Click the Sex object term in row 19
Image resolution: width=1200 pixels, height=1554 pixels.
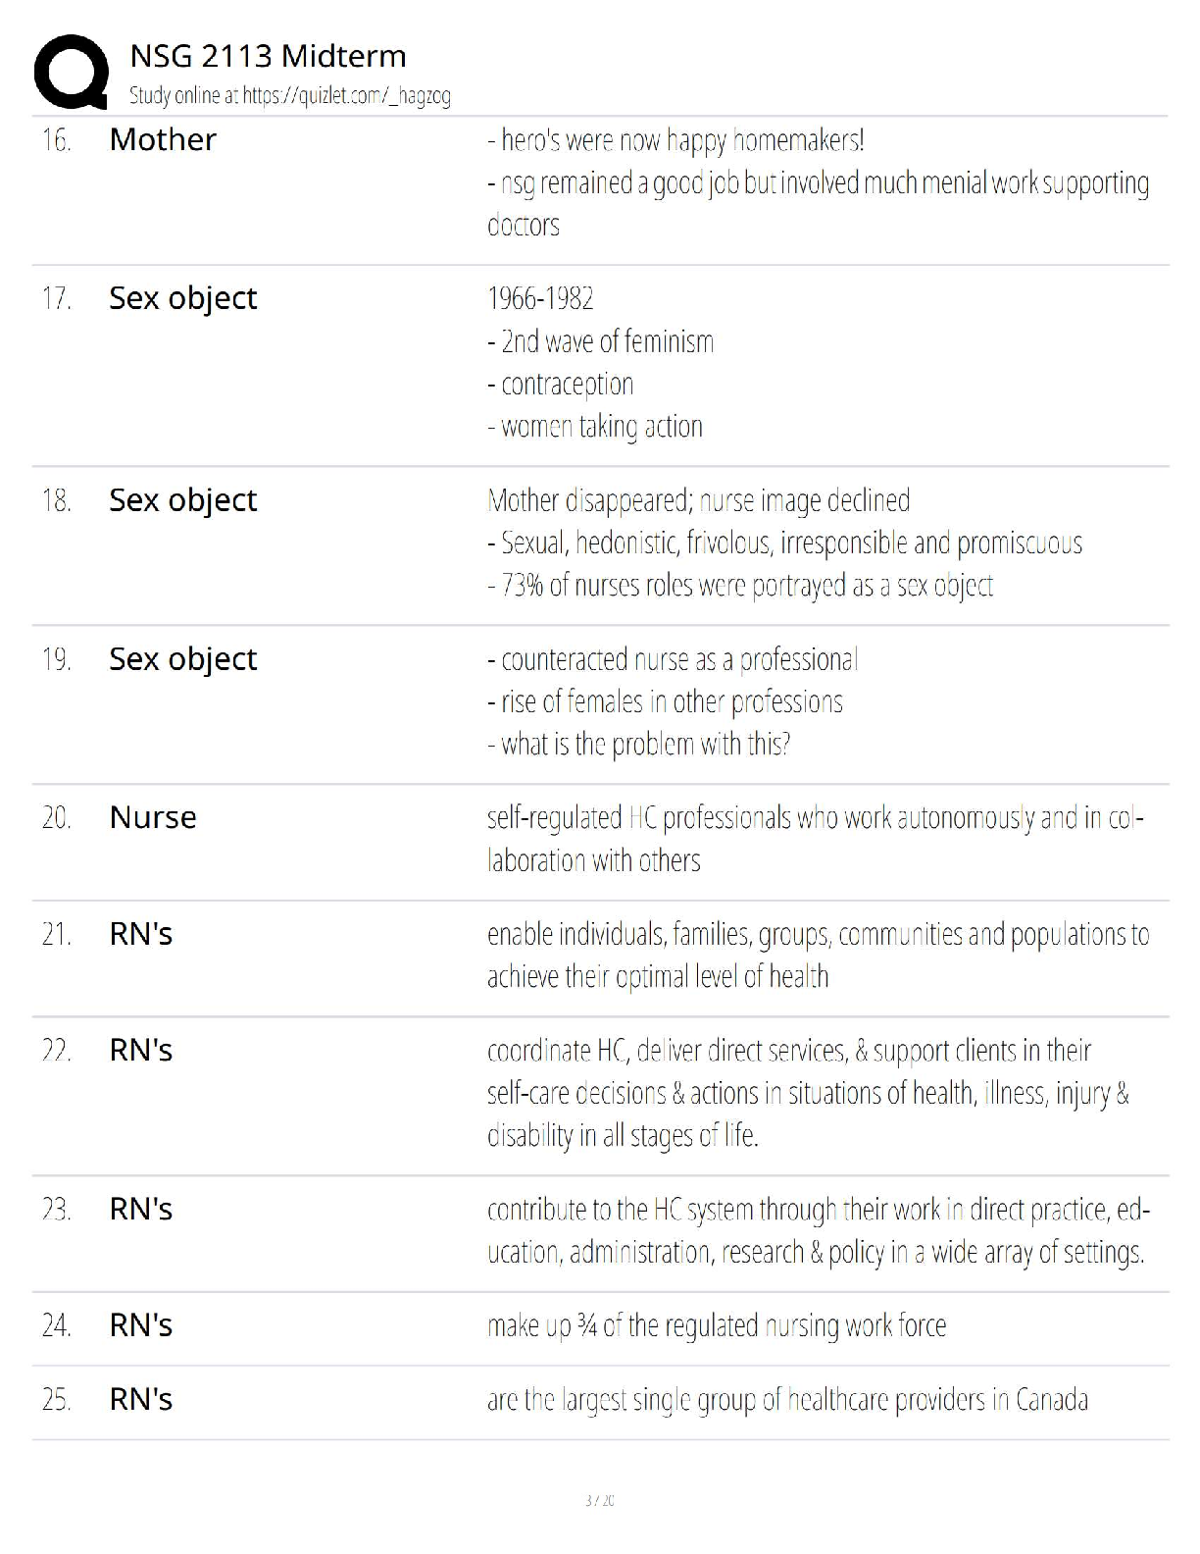tap(183, 659)
